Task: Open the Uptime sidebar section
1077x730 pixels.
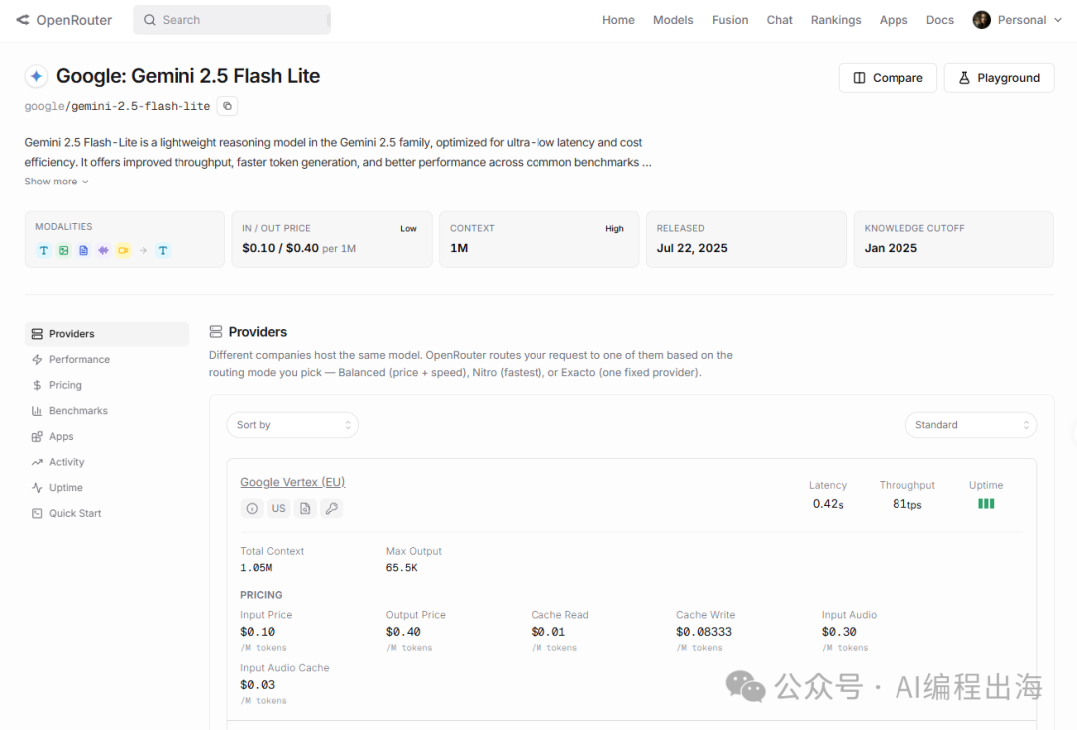Action: (107, 487)
